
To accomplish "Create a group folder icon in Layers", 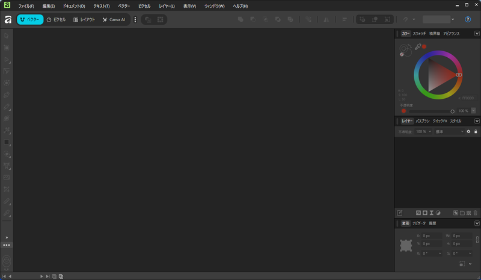I will [x=462, y=213].
